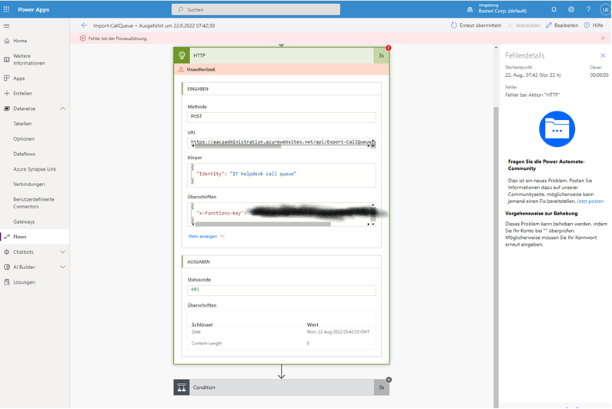Follow the Jetzt posten link

click(x=590, y=201)
